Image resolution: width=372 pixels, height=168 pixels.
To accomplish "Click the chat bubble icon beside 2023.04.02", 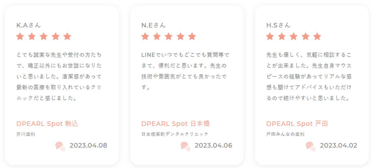I will pos(311,147).
